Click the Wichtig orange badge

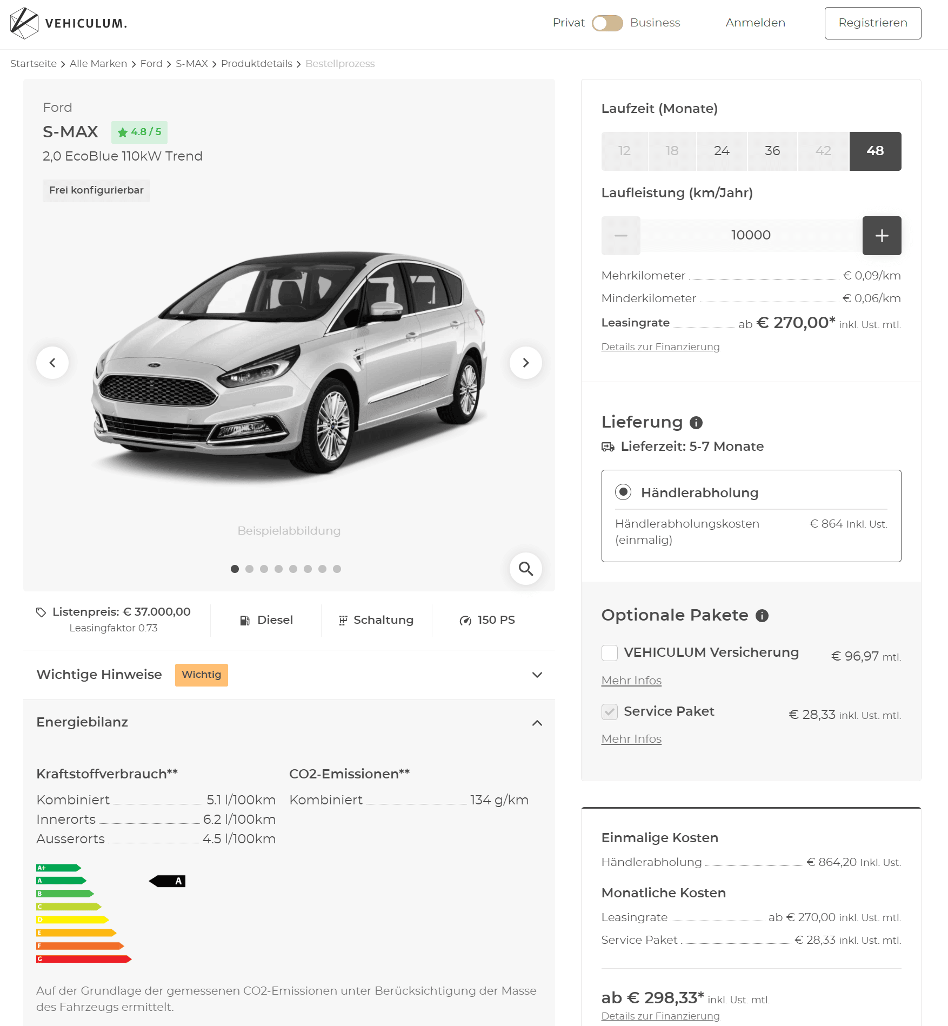coord(202,675)
